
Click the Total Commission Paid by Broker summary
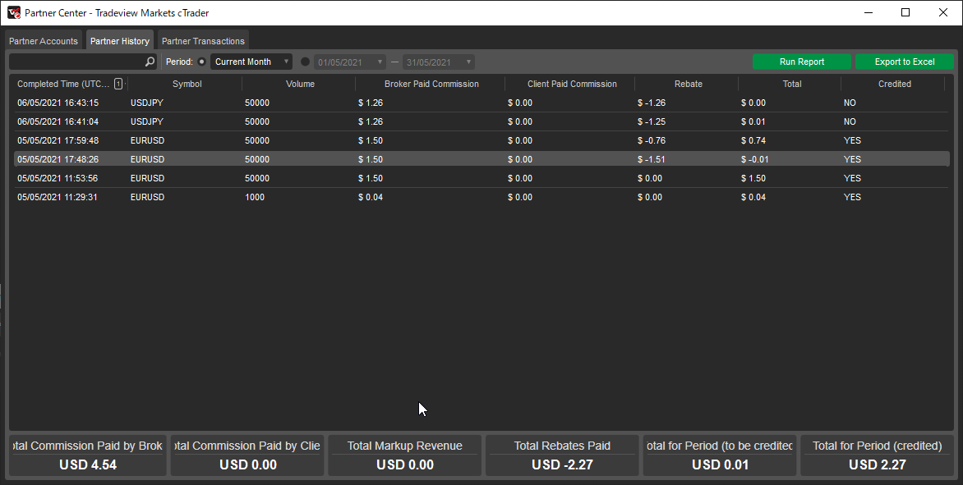(x=88, y=455)
